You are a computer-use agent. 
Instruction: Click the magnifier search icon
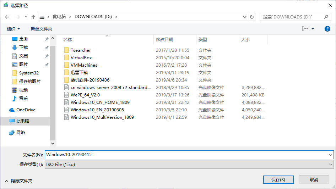pos(326,17)
